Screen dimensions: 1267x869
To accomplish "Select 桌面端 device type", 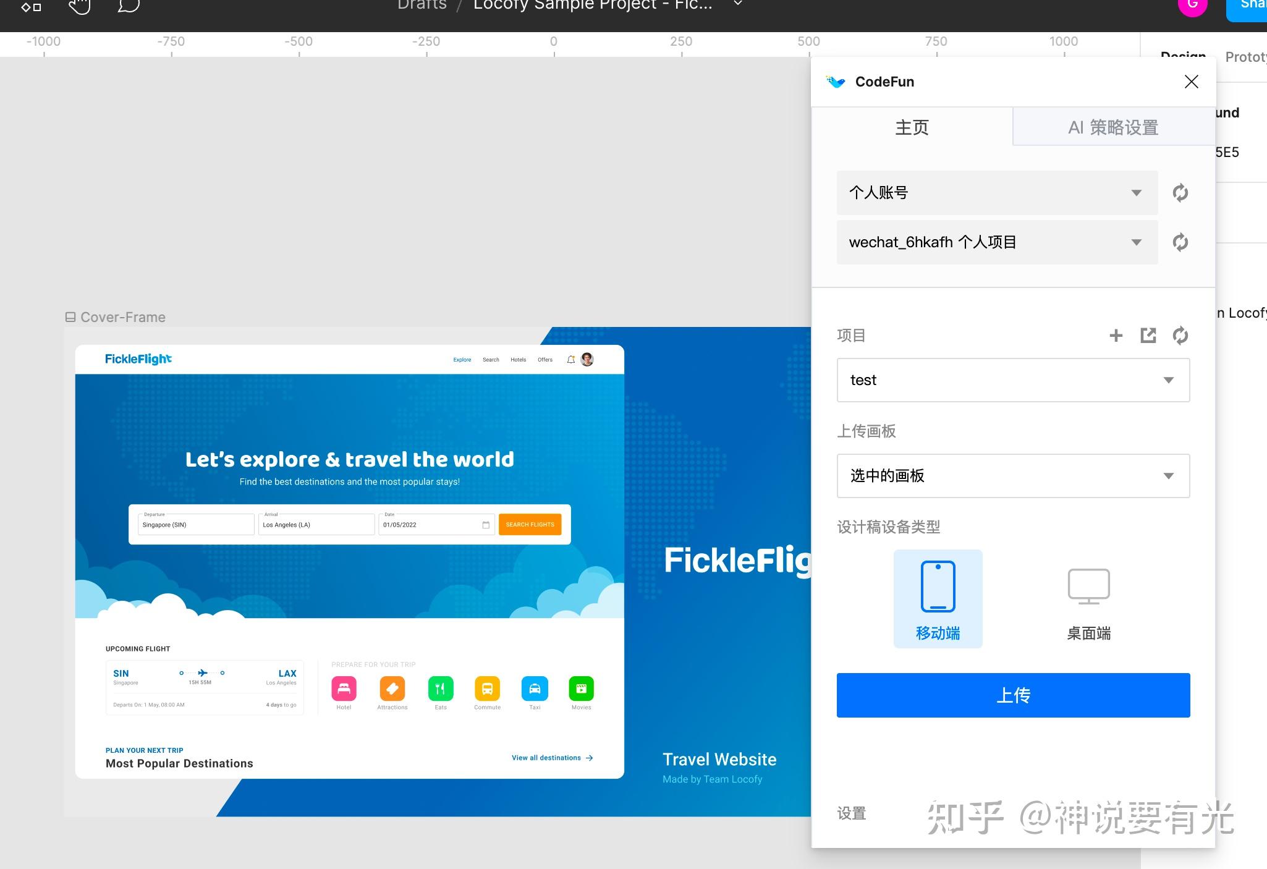I will point(1088,598).
